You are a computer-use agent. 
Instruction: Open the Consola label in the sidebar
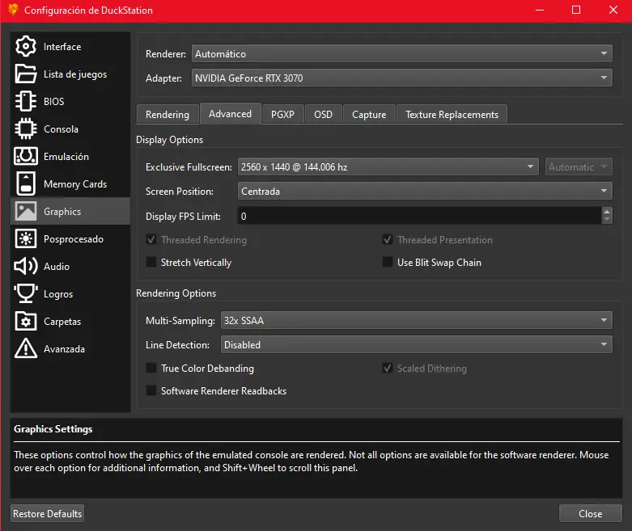tap(61, 129)
